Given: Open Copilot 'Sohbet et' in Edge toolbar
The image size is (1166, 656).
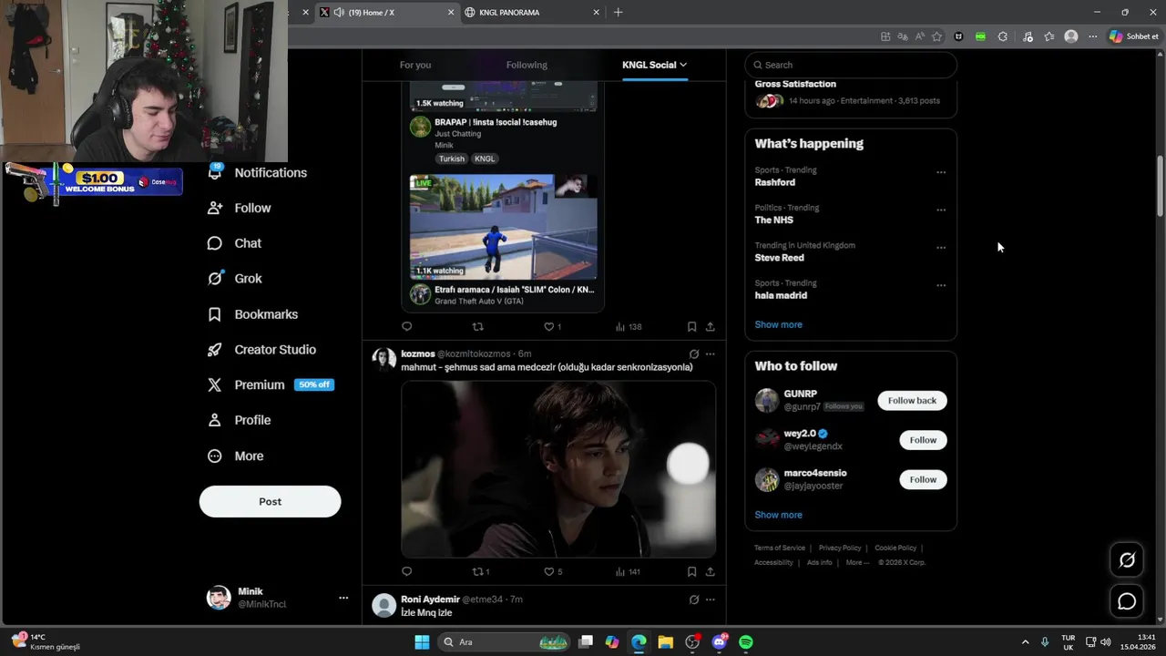Looking at the screenshot, I should tap(1133, 36).
